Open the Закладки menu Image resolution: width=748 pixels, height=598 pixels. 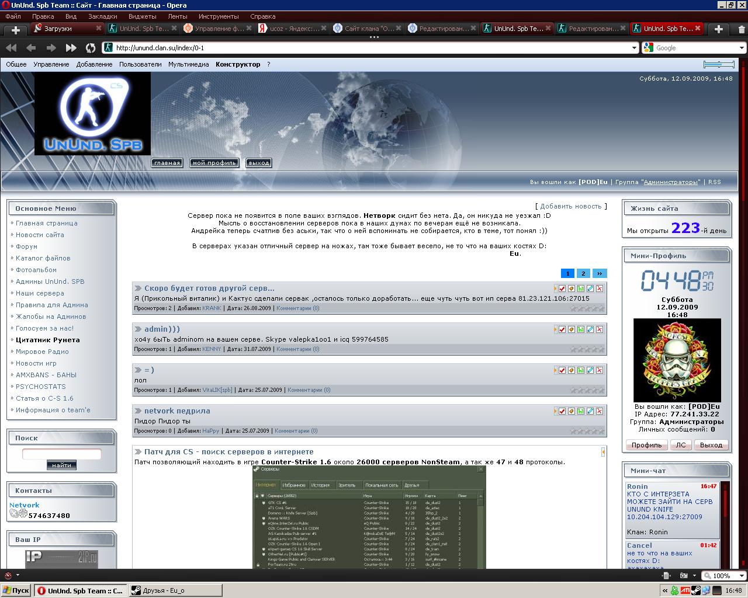(103, 16)
